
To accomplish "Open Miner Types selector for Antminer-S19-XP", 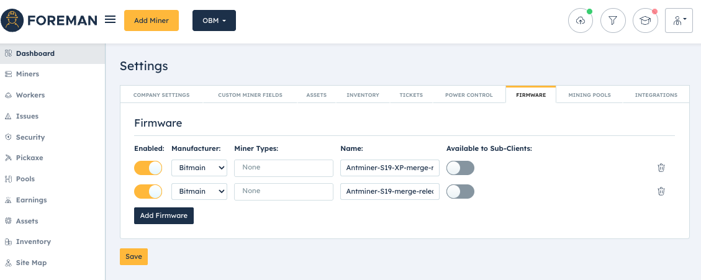I will tap(283, 168).
